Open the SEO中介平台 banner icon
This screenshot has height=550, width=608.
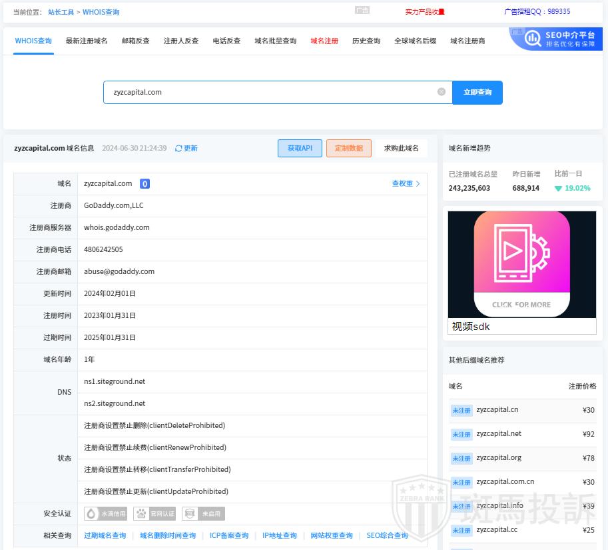coord(533,39)
